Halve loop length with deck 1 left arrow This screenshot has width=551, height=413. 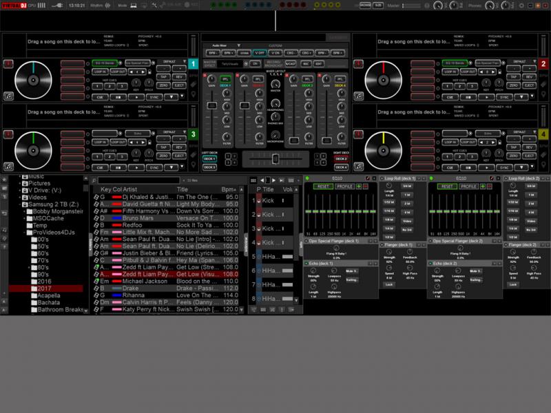[x=132, y=72]
